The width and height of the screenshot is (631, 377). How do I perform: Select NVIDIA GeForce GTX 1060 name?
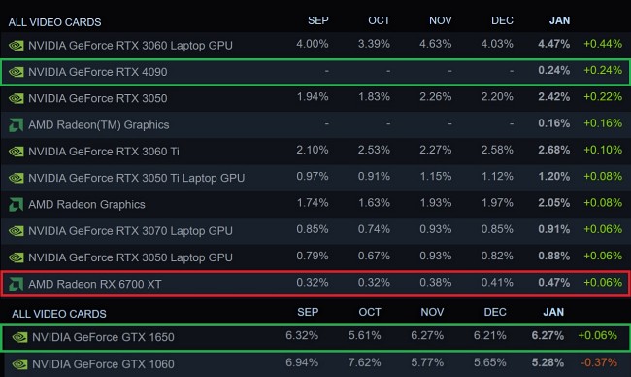tap(103, 364)
